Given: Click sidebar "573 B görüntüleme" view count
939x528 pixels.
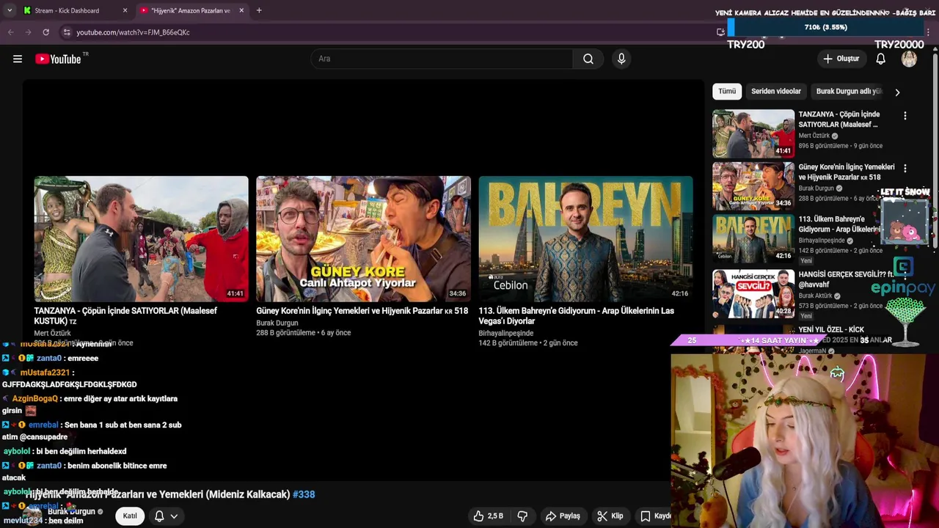Looking at the screenshot, I should pos(825,306).
